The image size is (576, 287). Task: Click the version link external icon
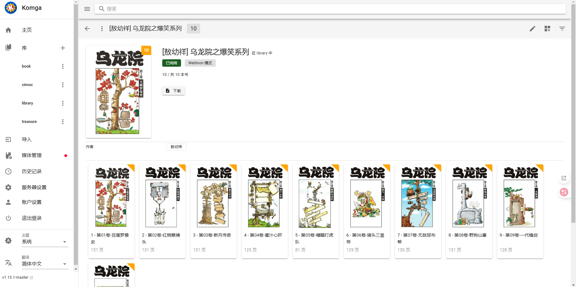31,277
